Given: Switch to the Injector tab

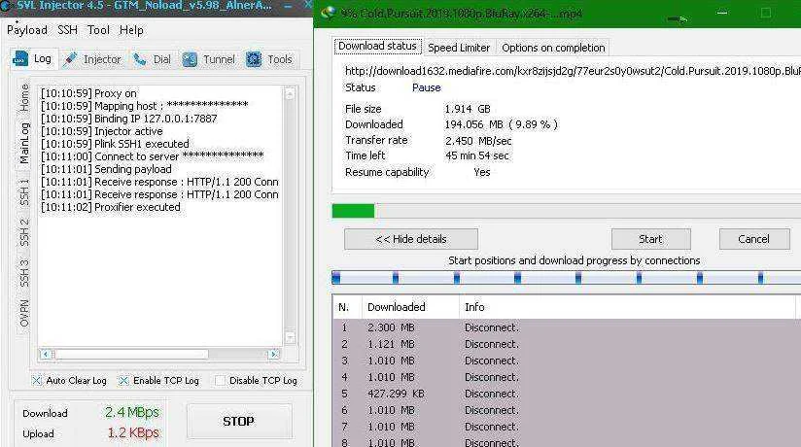Looking at the screenshot, I should click(x=102, y=59).
